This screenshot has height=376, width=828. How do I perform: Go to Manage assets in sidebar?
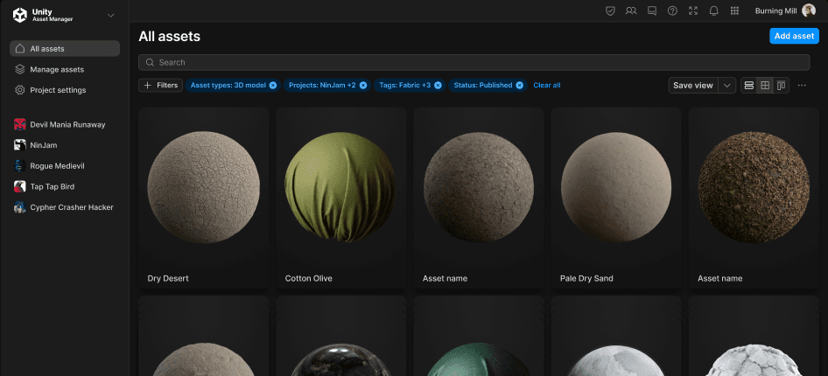click(57, 69)
